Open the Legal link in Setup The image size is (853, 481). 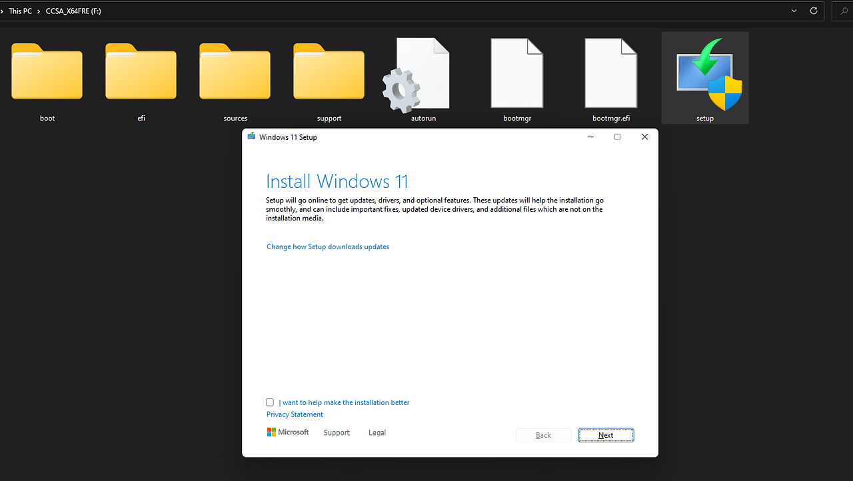click(377, 432)
